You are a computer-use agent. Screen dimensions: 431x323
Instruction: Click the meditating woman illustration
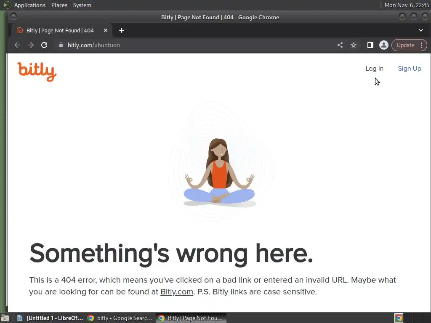pyautogui.click(x=219, y=172)
